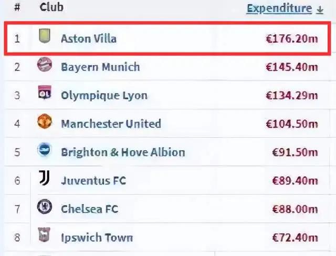
Task: Click the Ipswich Town club crest
Action: 44,235
